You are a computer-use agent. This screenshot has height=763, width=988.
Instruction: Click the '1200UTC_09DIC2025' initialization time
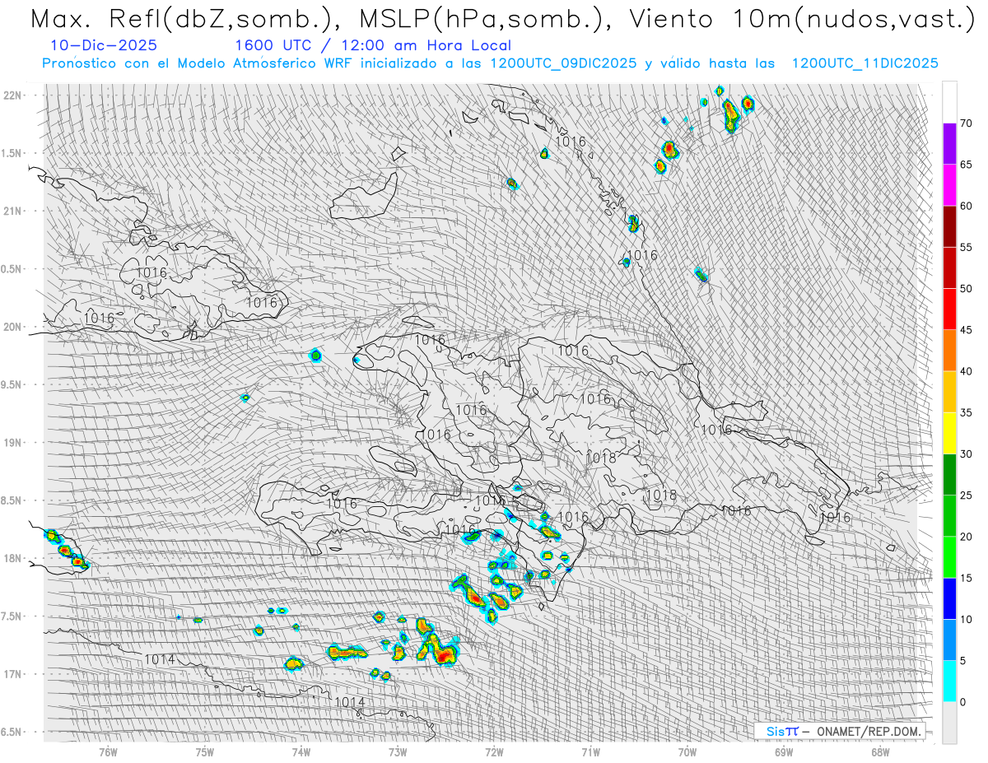click(x=562, y=63)
